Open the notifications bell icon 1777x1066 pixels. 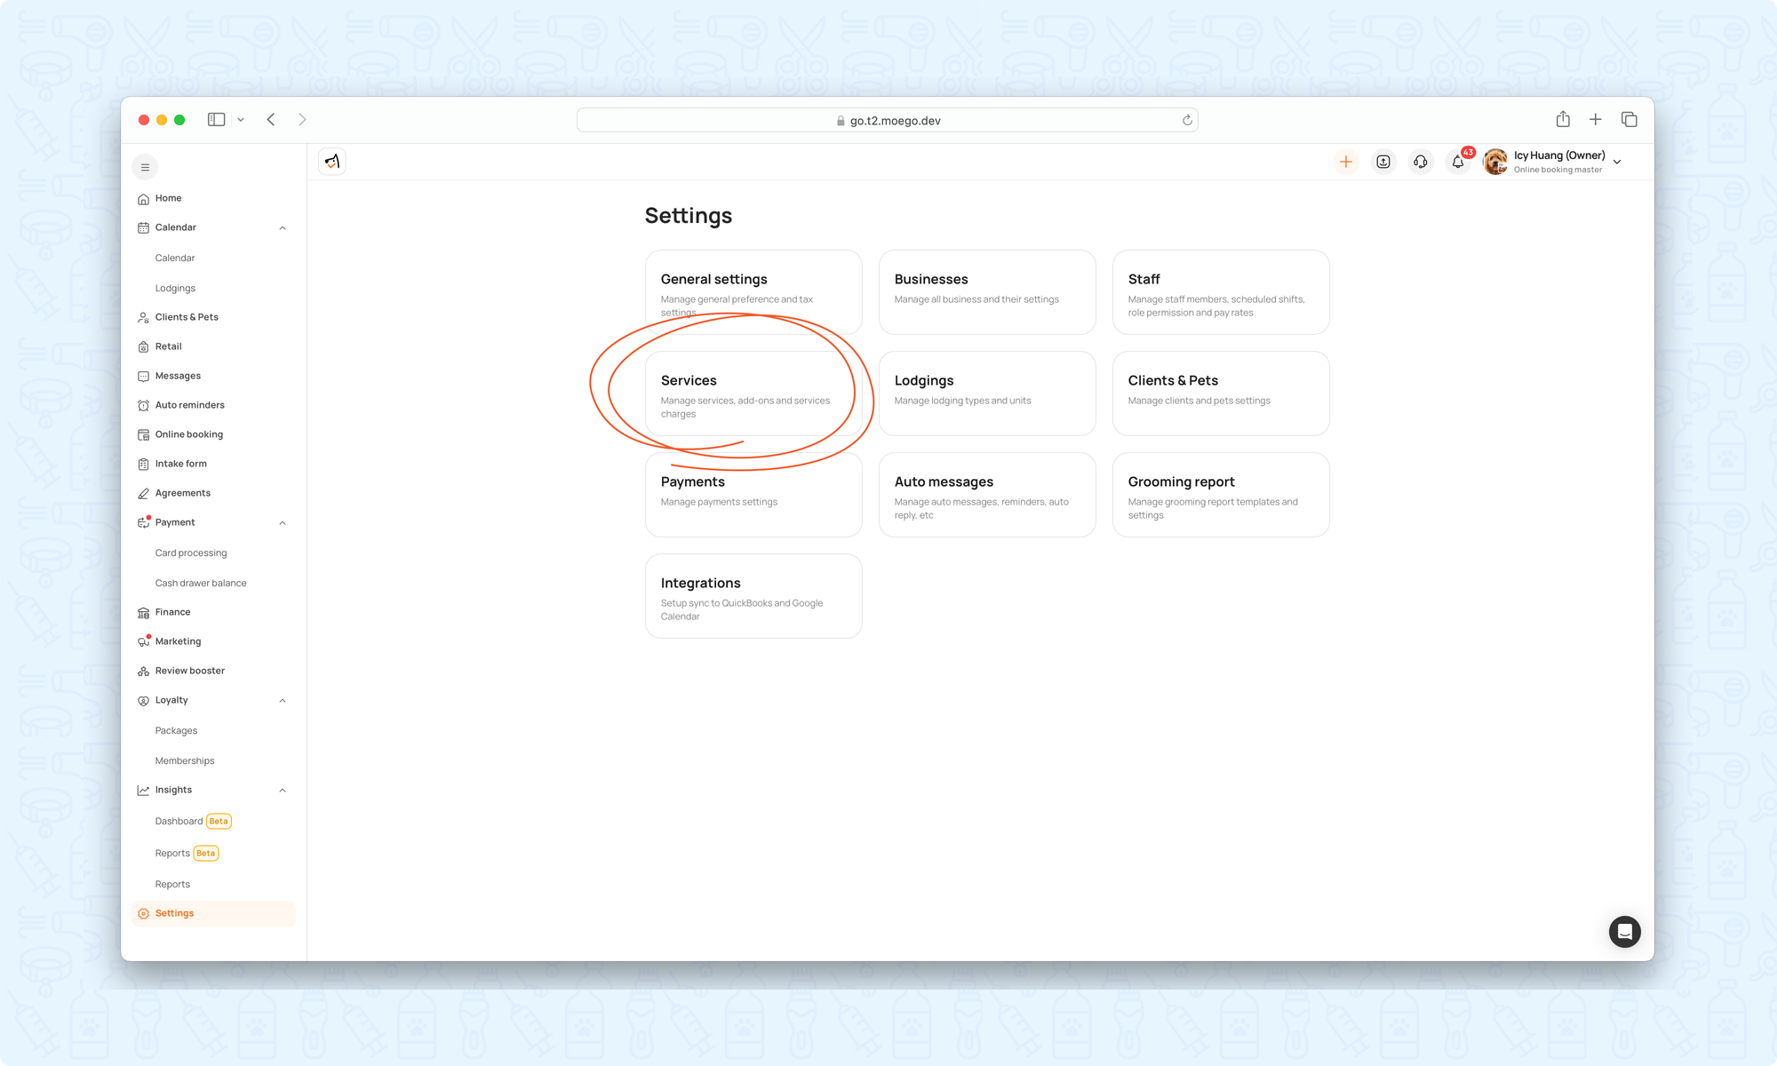(x=1457, y=162)
